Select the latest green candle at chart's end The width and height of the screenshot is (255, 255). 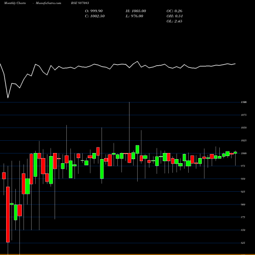click(x=235, y=152)
